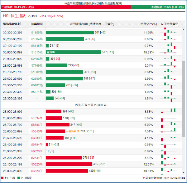Open the 51613熊 warrant link

point(37,52)
